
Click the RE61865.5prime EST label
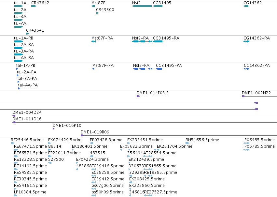click(160, 166)
